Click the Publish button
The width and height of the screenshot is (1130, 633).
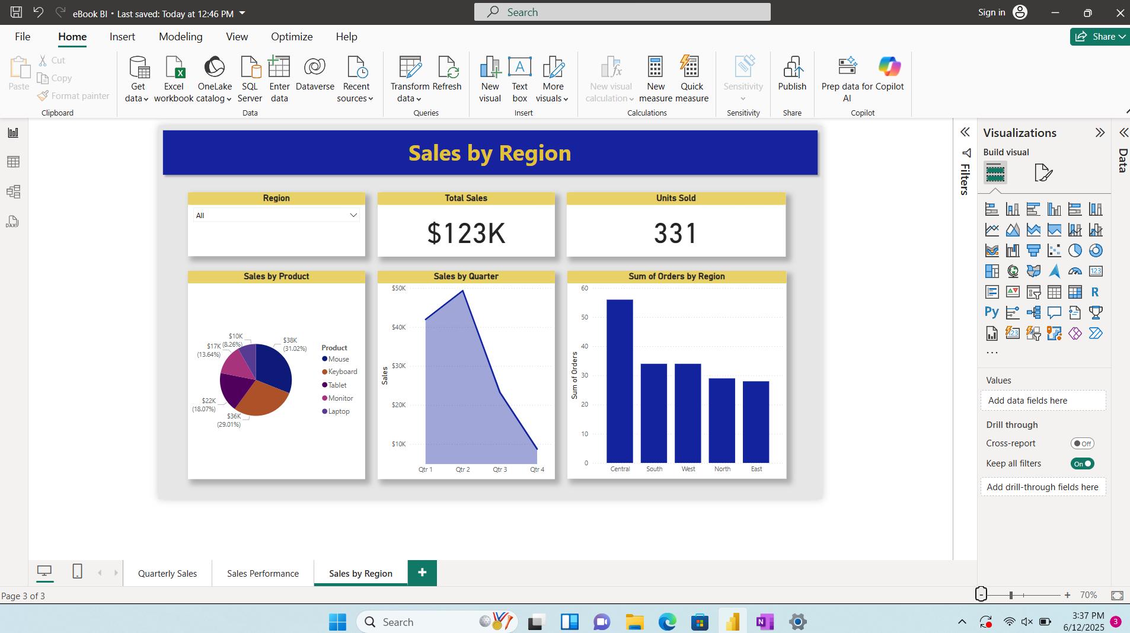[x=792, y=77]
